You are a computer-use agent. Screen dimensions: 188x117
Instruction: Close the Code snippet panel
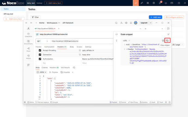click(168, 34)
